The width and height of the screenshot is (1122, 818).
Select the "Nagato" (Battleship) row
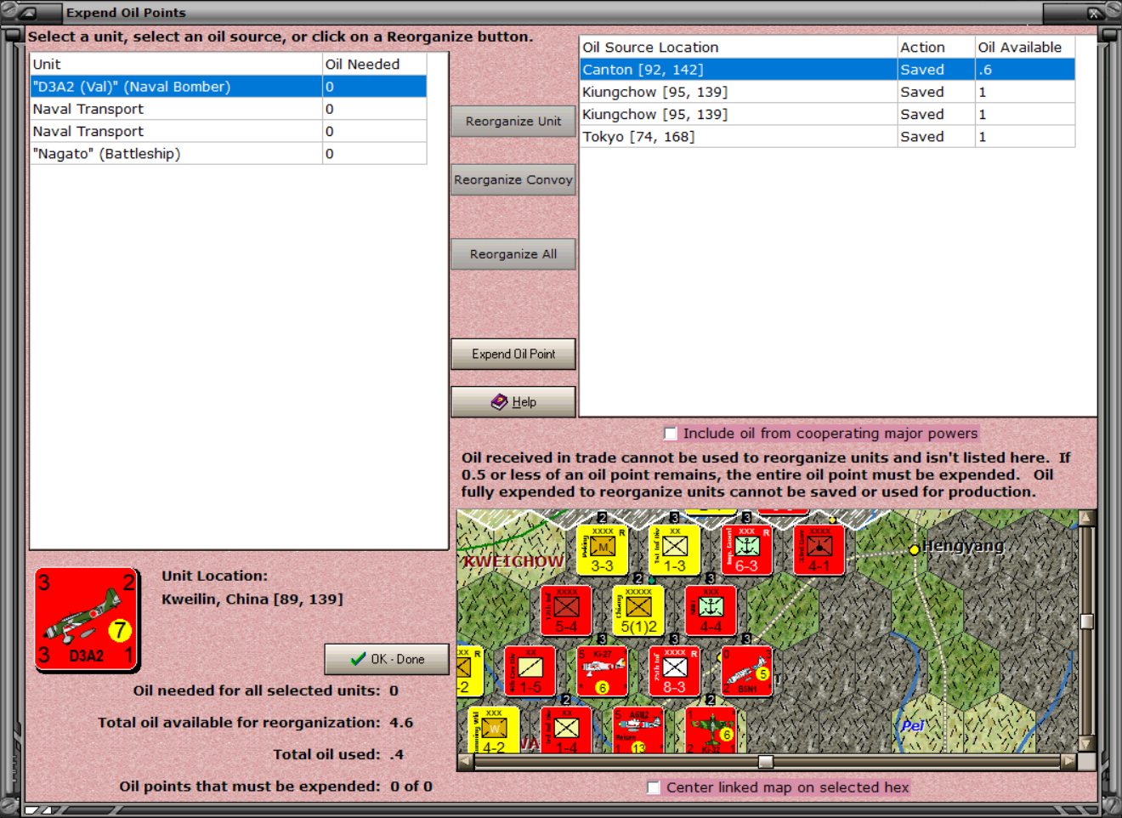point(228,154)
